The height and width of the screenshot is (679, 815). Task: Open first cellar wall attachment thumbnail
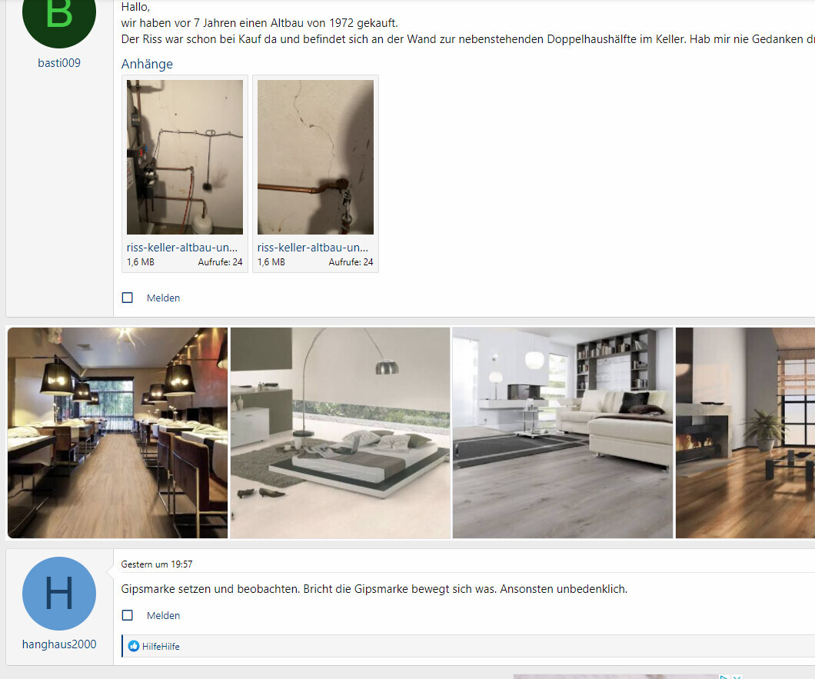(x=185, y=157)
